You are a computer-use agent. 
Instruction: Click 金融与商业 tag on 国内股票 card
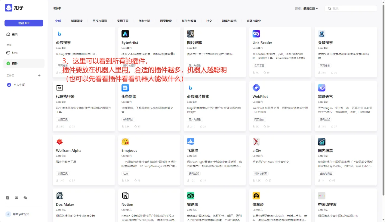click(326, 174)
